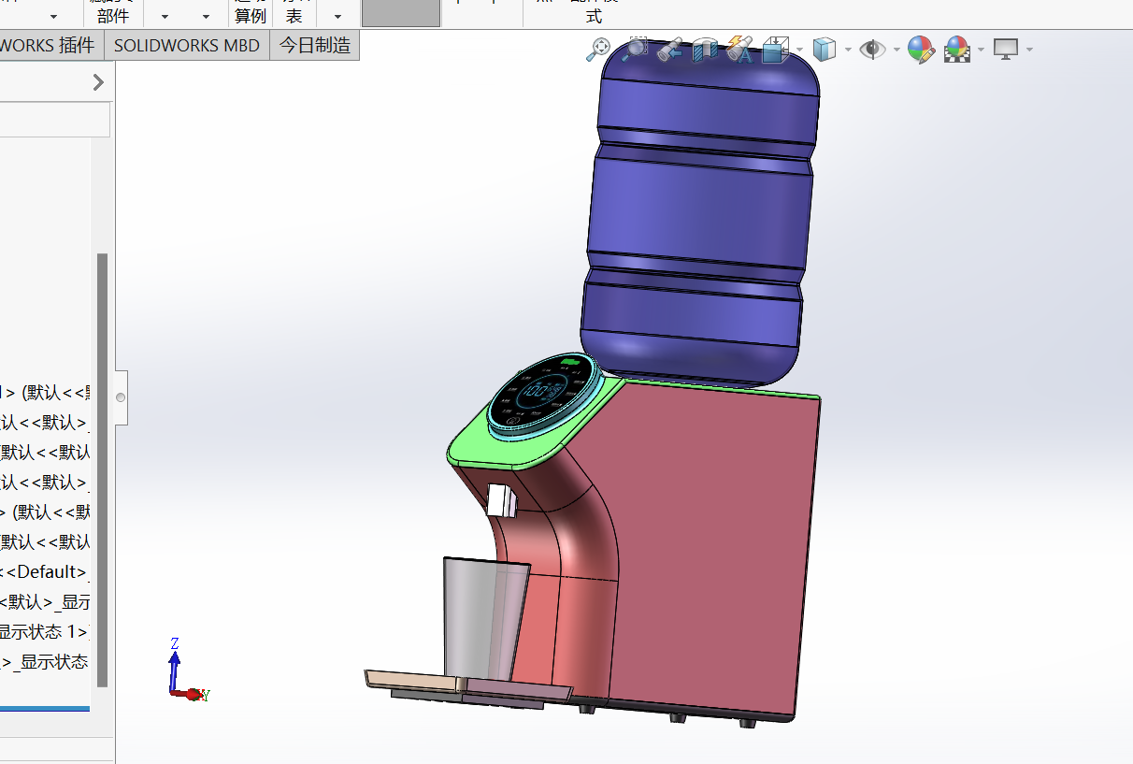Open the Dynamic Annotation Views icon
The image size is (1133, 764).
click(x=739, y=50)
